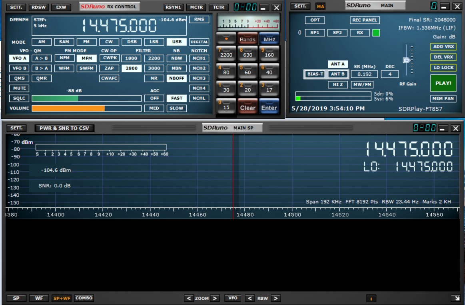
Task: Select the 40m band key
Action: pos(269,71)
